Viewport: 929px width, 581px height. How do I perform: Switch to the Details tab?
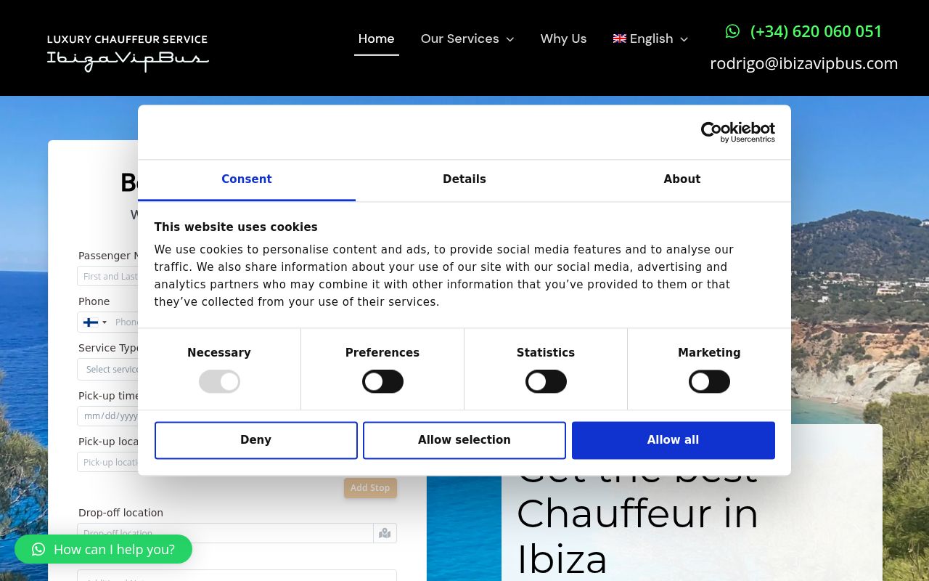pos(464,179)
